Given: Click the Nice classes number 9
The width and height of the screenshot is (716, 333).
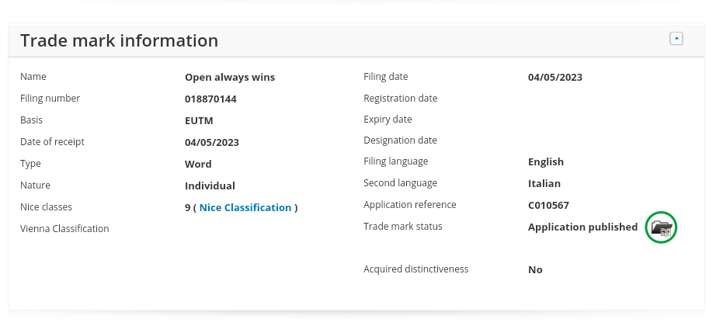Looking at the screenshot, I should point(188,208).
